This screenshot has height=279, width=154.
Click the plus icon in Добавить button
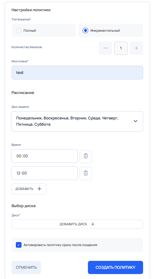[x=39, y=189]
